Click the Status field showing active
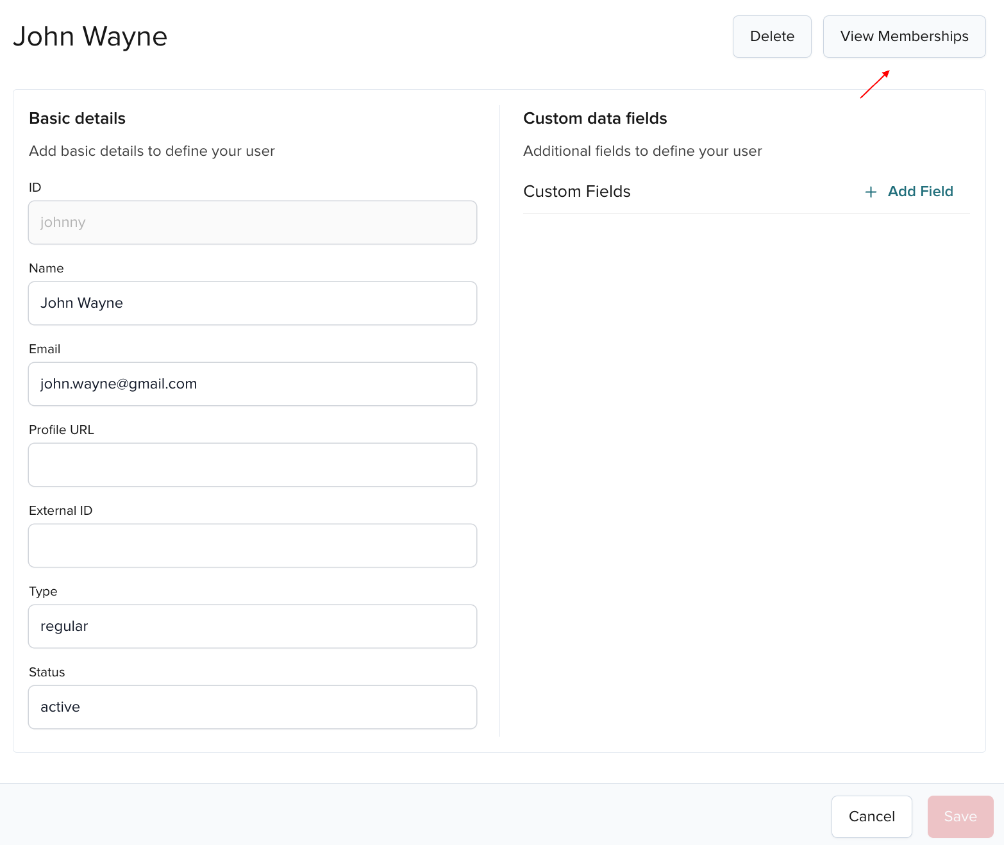Viewport: 1004px width, 845px height. tap(253, 707)
